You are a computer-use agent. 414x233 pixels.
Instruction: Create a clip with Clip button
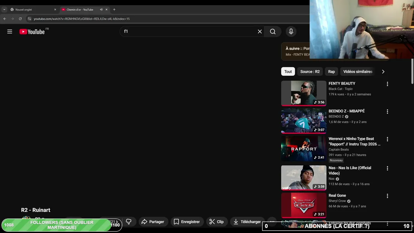[x=216, y=222]
